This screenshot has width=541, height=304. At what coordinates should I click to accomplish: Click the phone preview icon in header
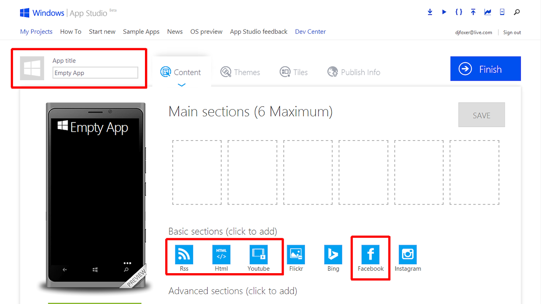tap(502, 12)
